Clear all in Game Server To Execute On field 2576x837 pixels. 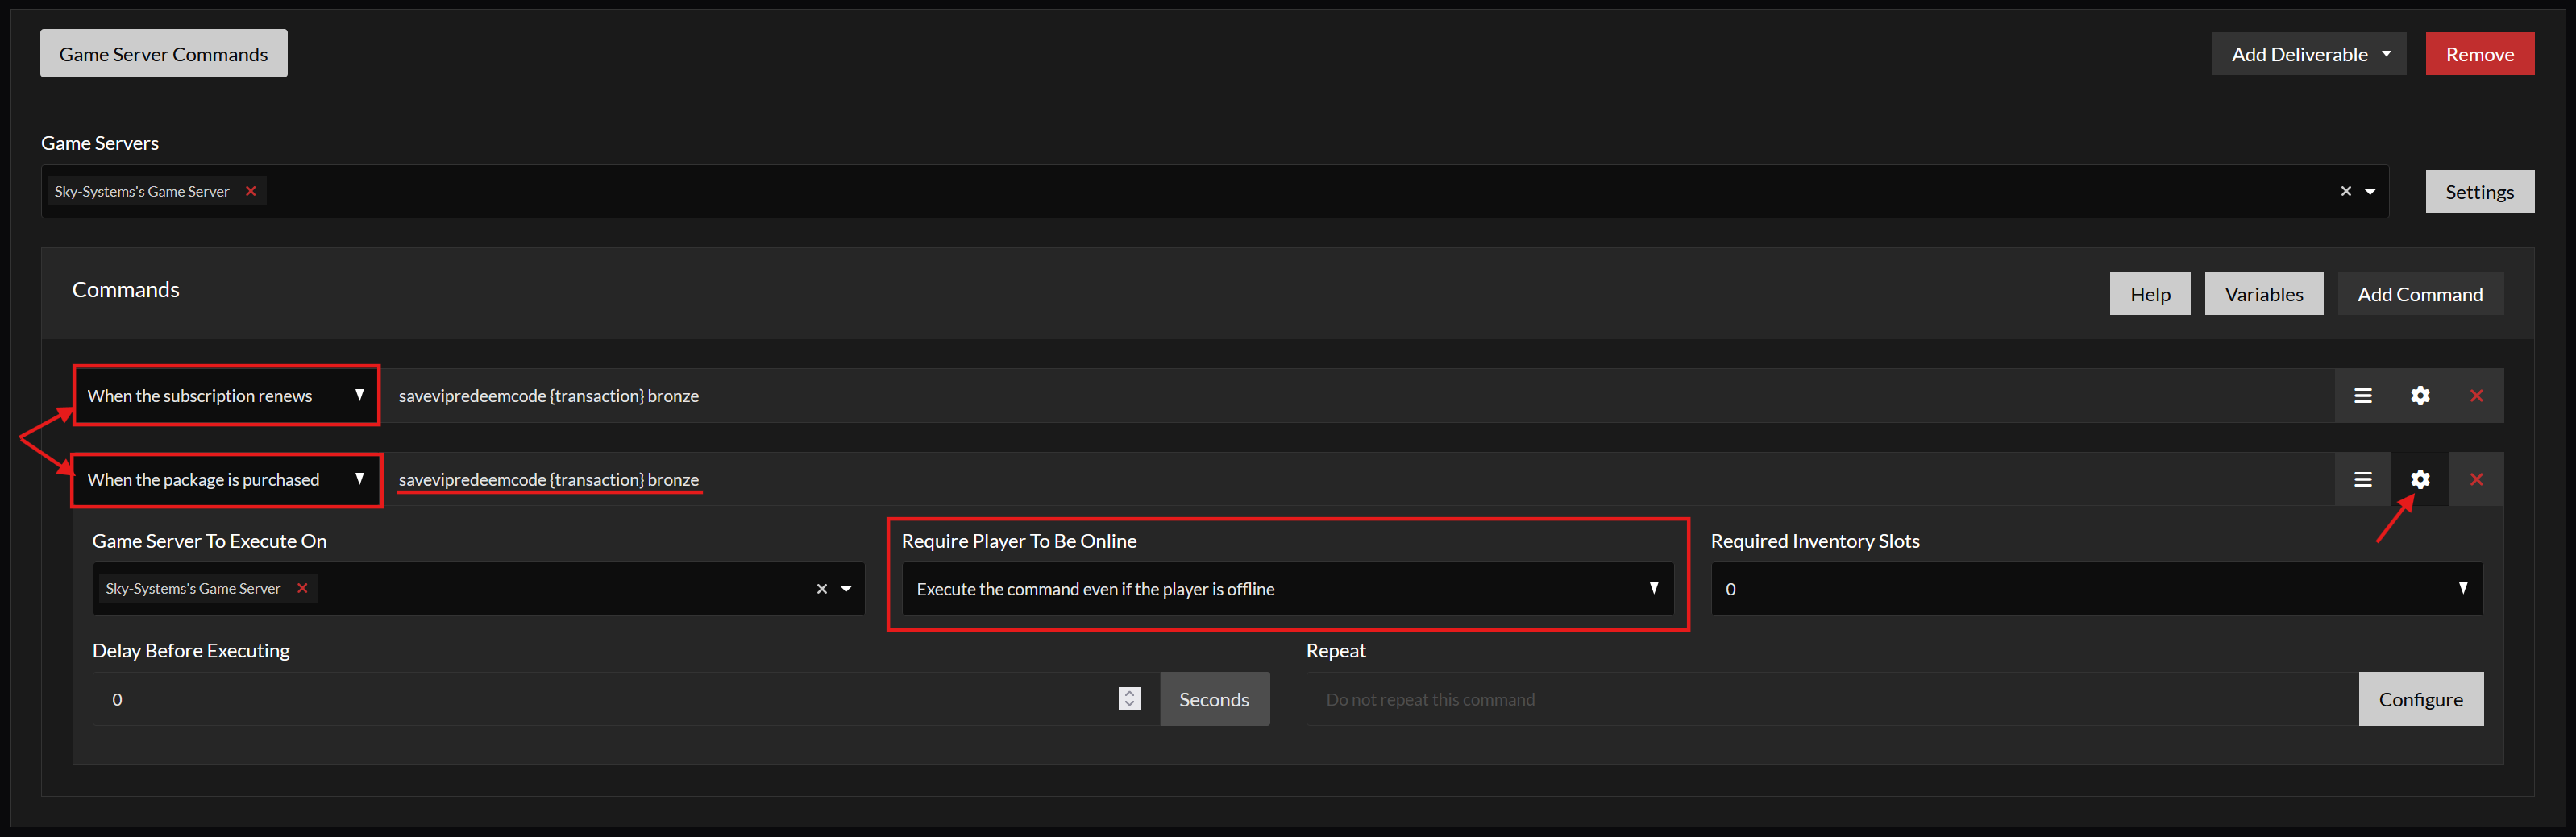tap(821, 589)
